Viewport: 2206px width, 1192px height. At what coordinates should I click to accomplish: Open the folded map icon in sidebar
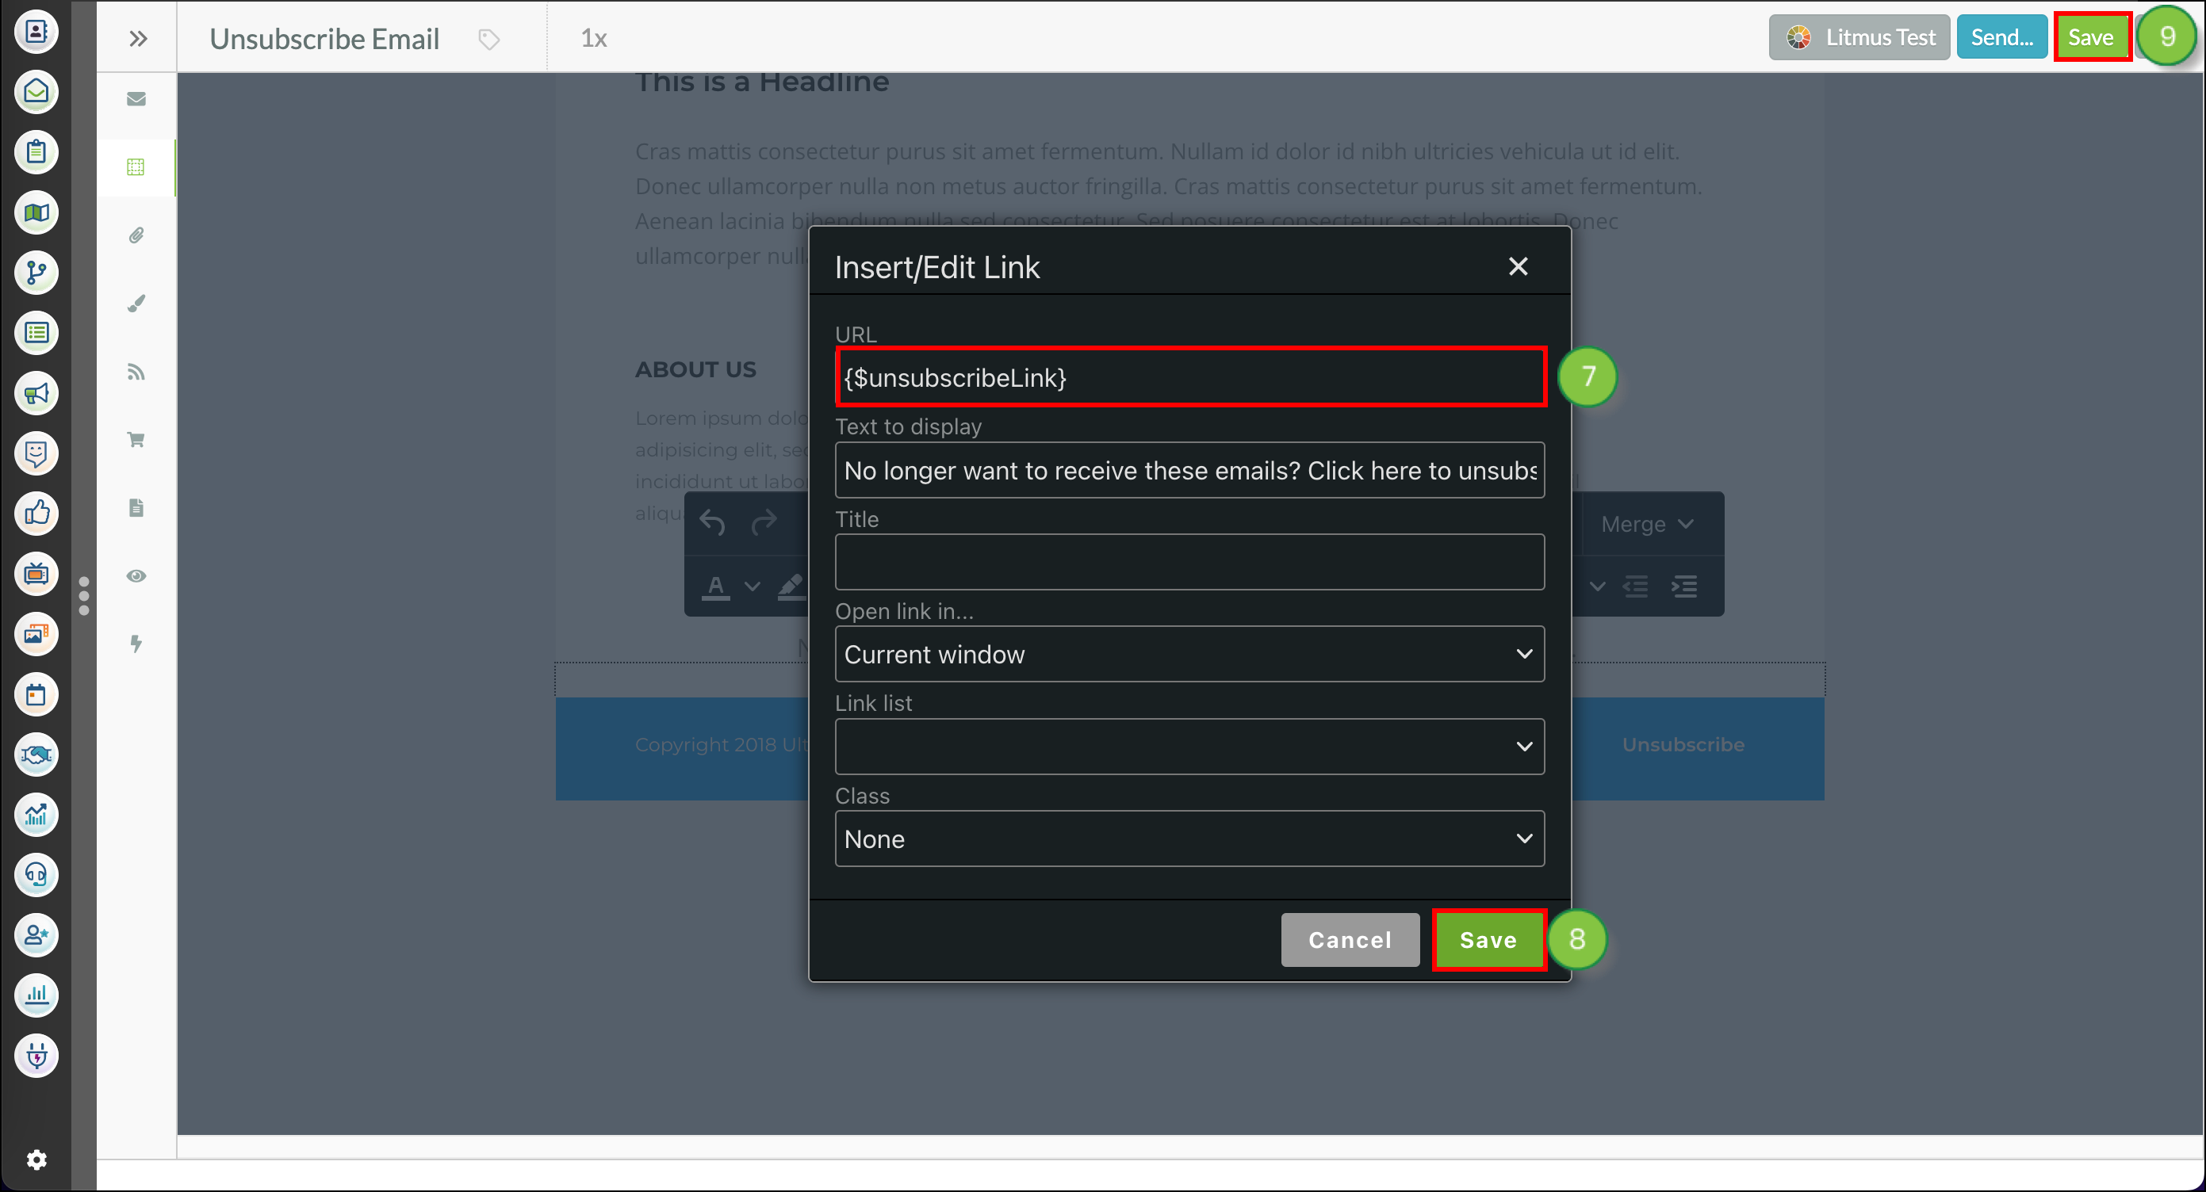tap(36, 212)
